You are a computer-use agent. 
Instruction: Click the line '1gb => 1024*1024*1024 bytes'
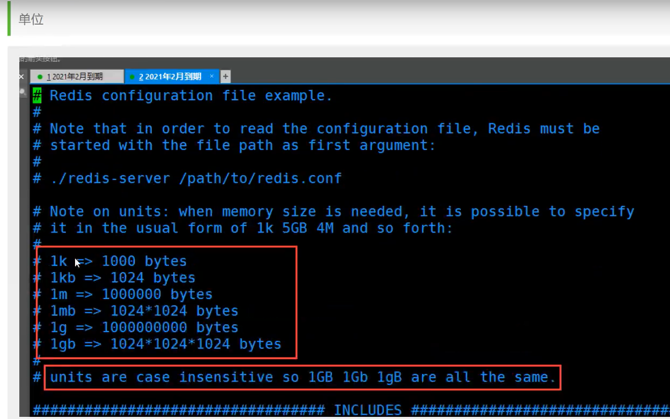point(166,345)
